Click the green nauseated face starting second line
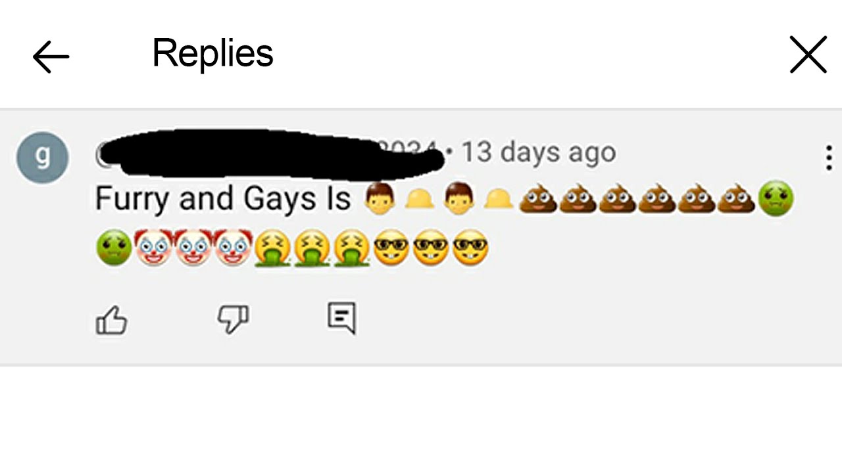 (114, 250)
